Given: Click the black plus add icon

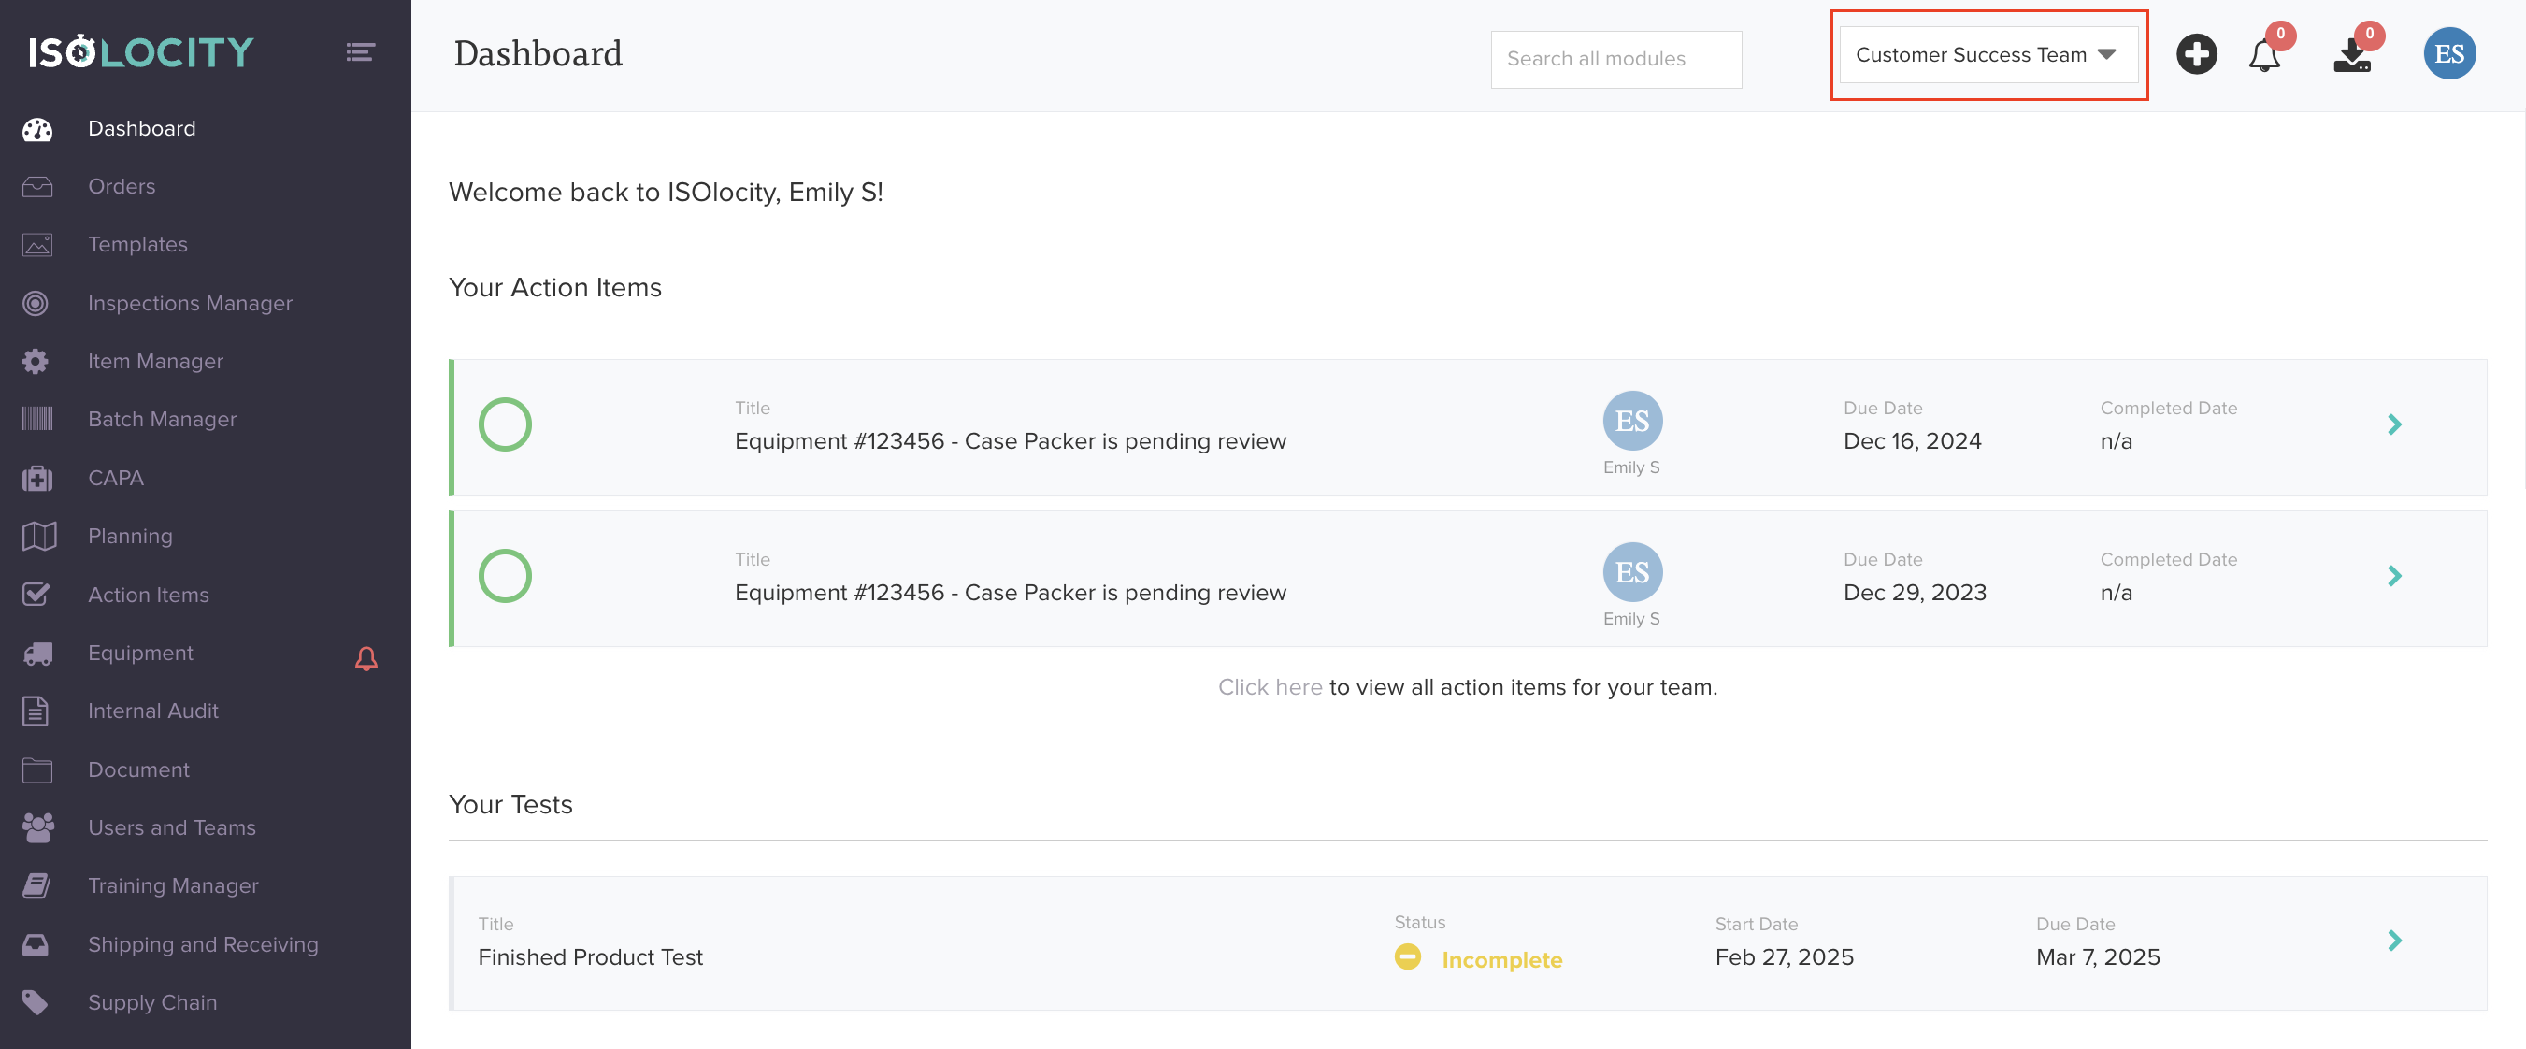Looking at the screenshot, I should click(x=2196, y=54).
